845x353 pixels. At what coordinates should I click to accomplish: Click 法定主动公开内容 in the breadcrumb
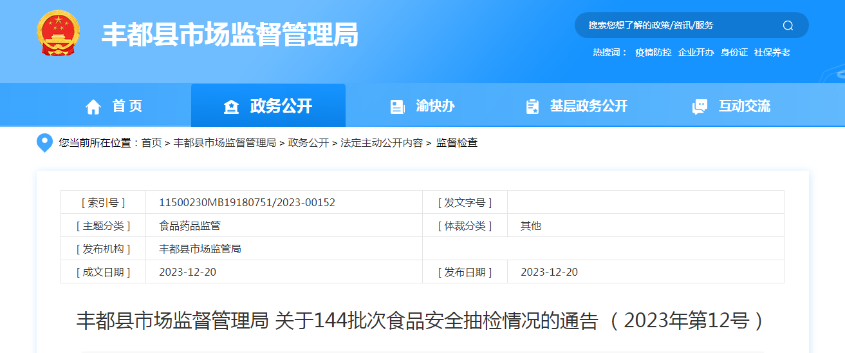click(x=382, y=142)
